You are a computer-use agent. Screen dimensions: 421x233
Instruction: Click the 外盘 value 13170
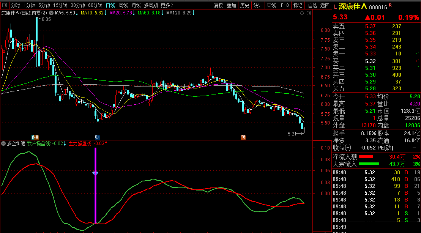tap(368, 125)
